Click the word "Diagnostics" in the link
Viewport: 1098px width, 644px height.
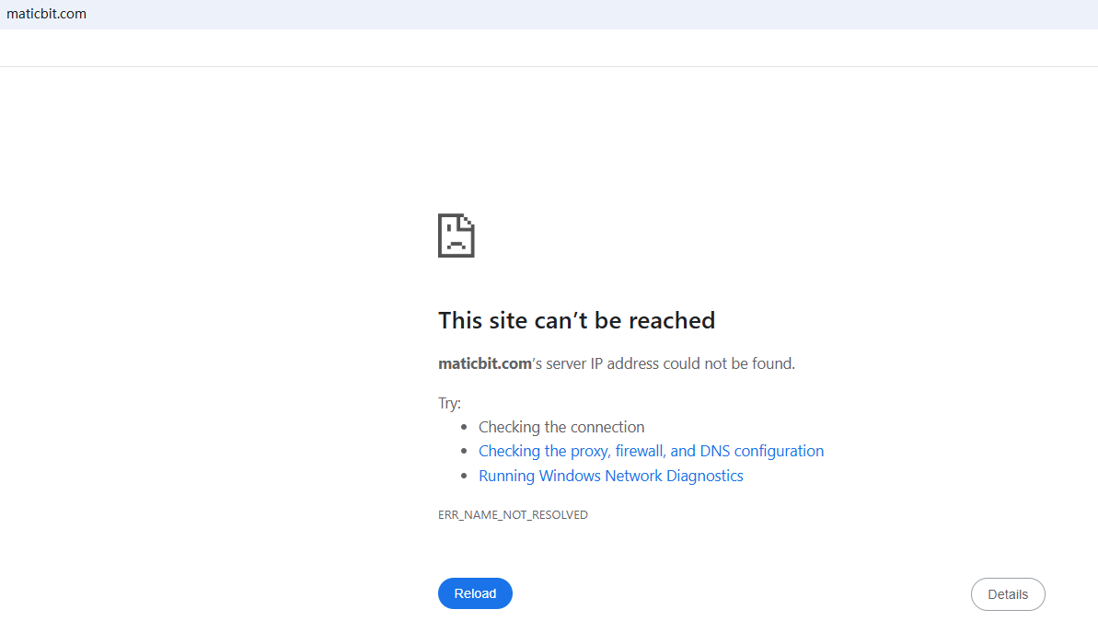704,476
